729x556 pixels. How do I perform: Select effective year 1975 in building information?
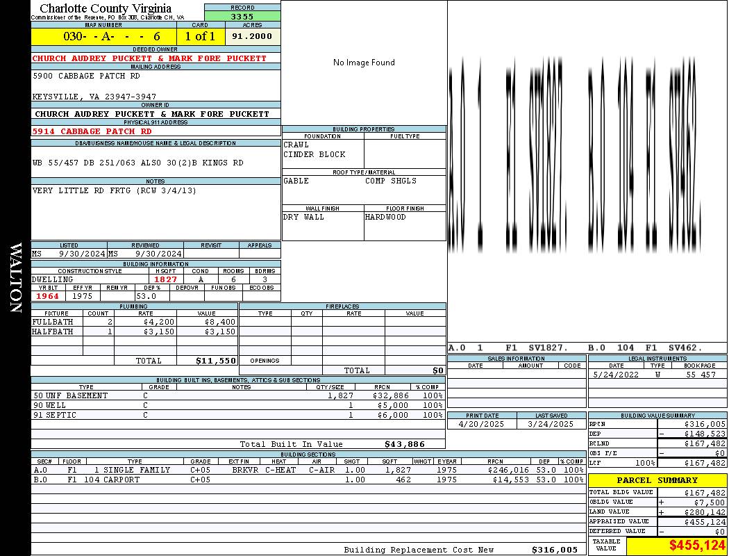click(83, 296)
